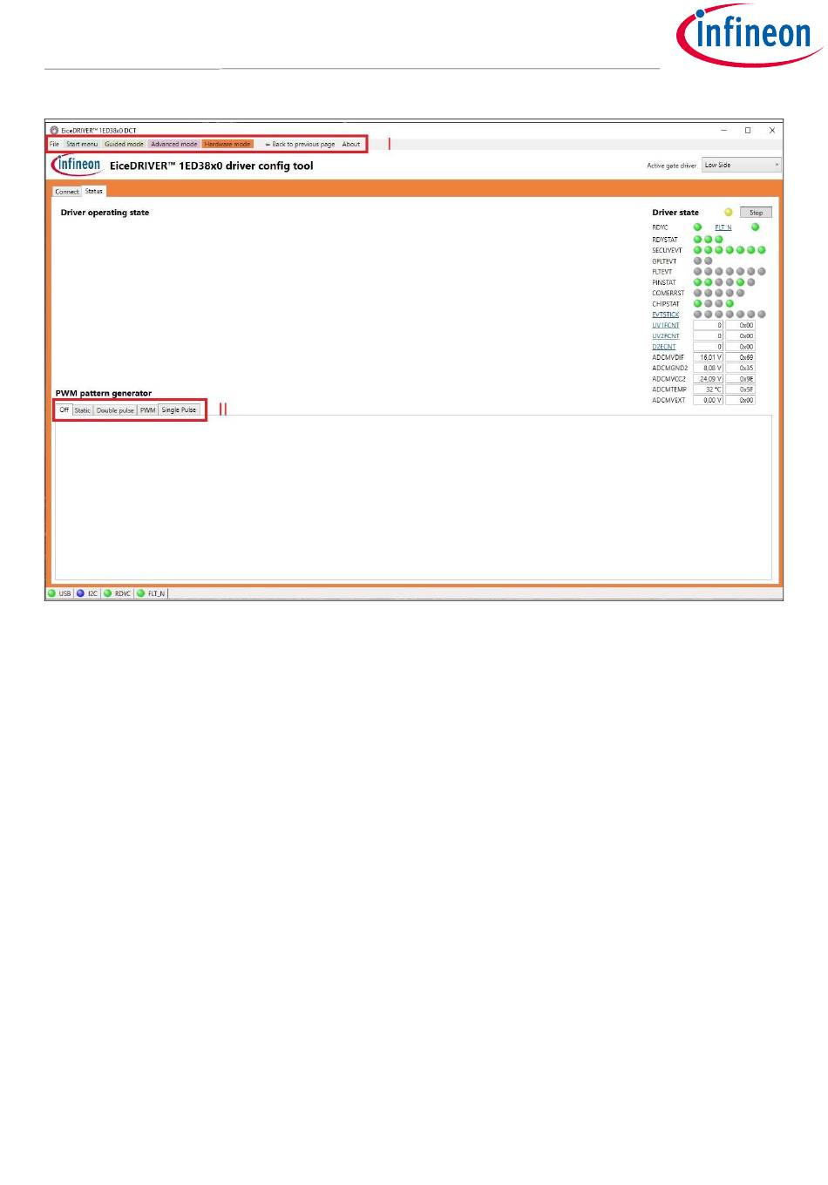The width and height of the screenshot is (828, 1185).
Task: Click the yellow Driver state indicator
Action: coord(729,213)
